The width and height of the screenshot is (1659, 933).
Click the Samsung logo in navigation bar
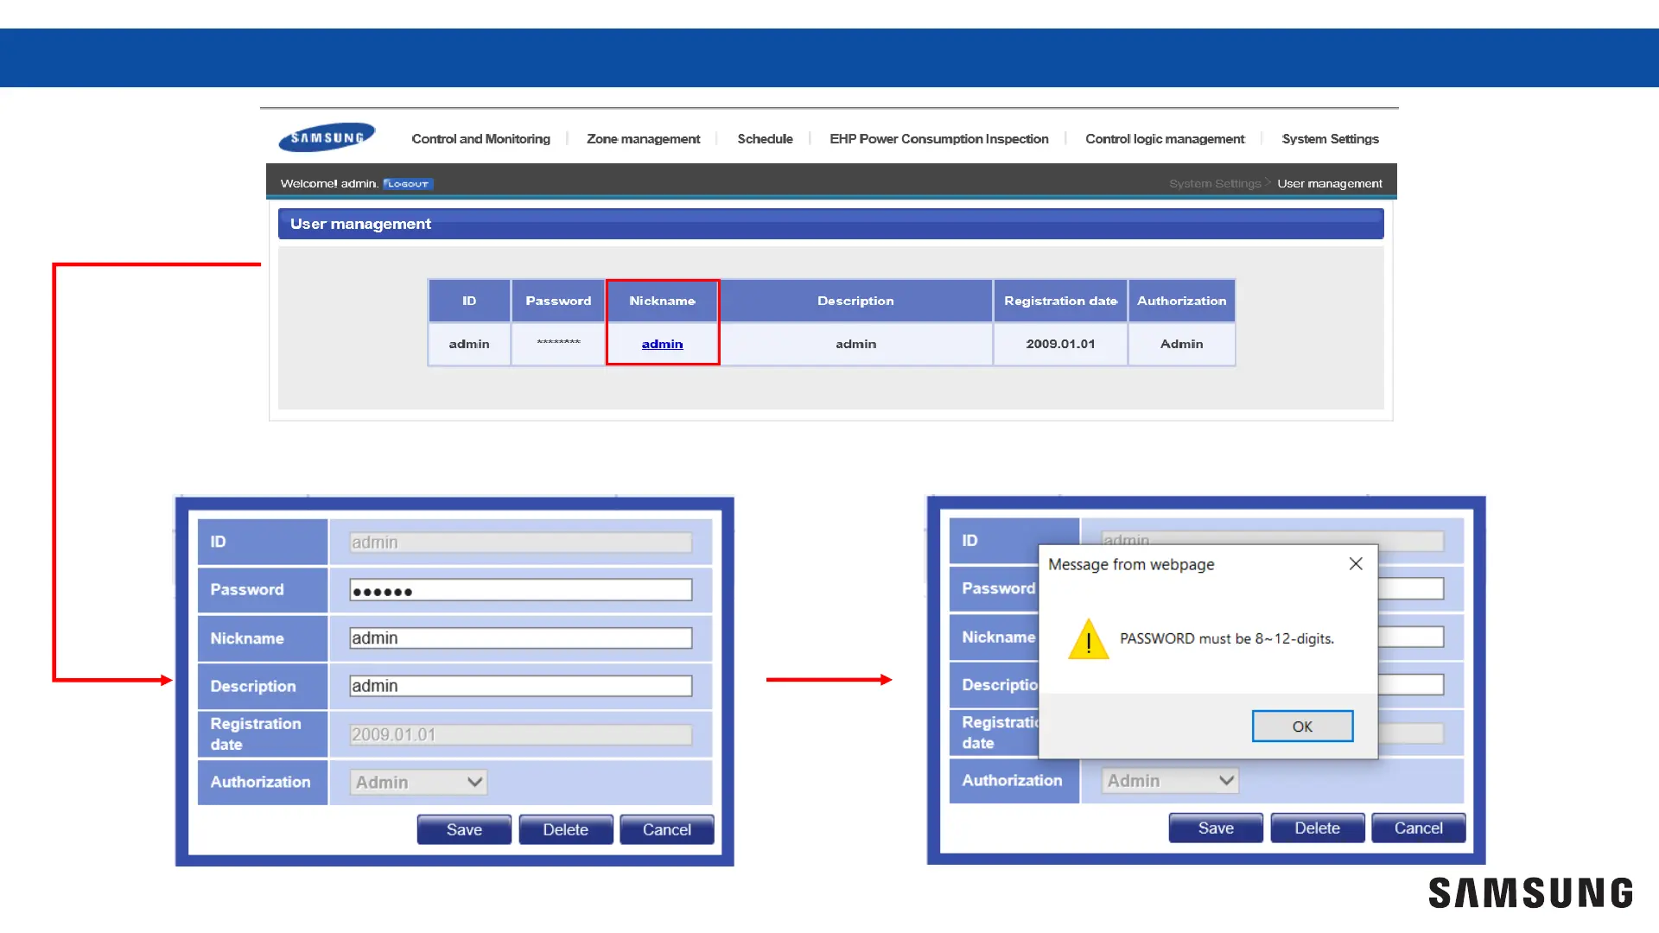[x=327, y=137]
